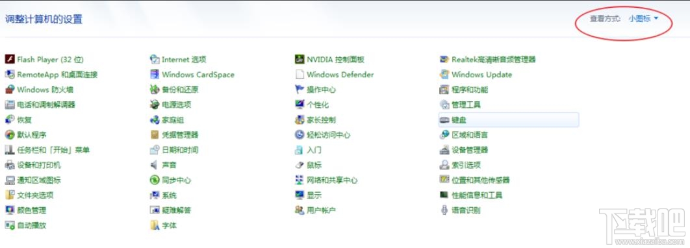Click the 颜色管理 icon
Viewport: 690px width, 248px height.
click(10, 210)
